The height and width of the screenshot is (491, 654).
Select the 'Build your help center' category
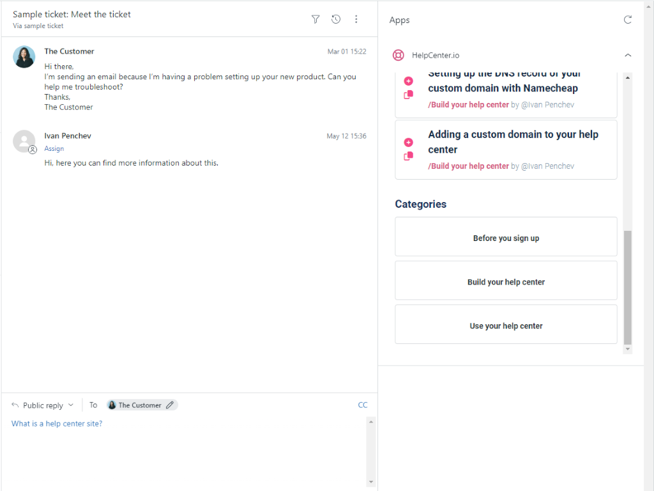[x=506, y=282]
